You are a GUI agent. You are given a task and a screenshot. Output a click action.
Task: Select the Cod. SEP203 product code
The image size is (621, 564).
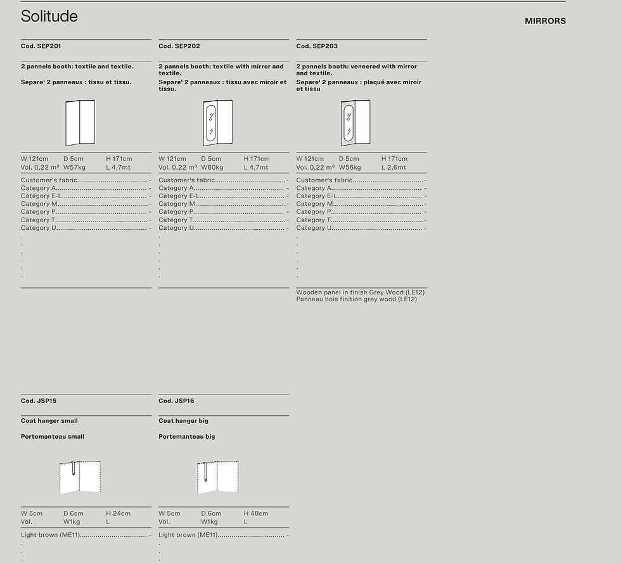click(x=317, y=46)
